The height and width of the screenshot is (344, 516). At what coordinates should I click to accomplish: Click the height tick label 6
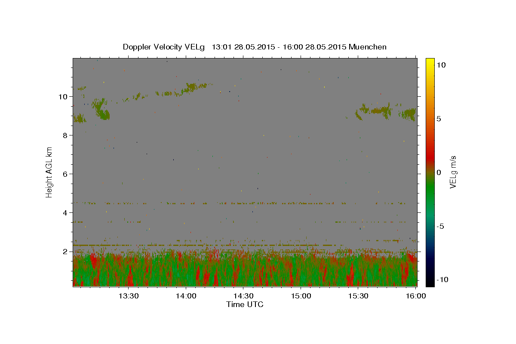66,174
